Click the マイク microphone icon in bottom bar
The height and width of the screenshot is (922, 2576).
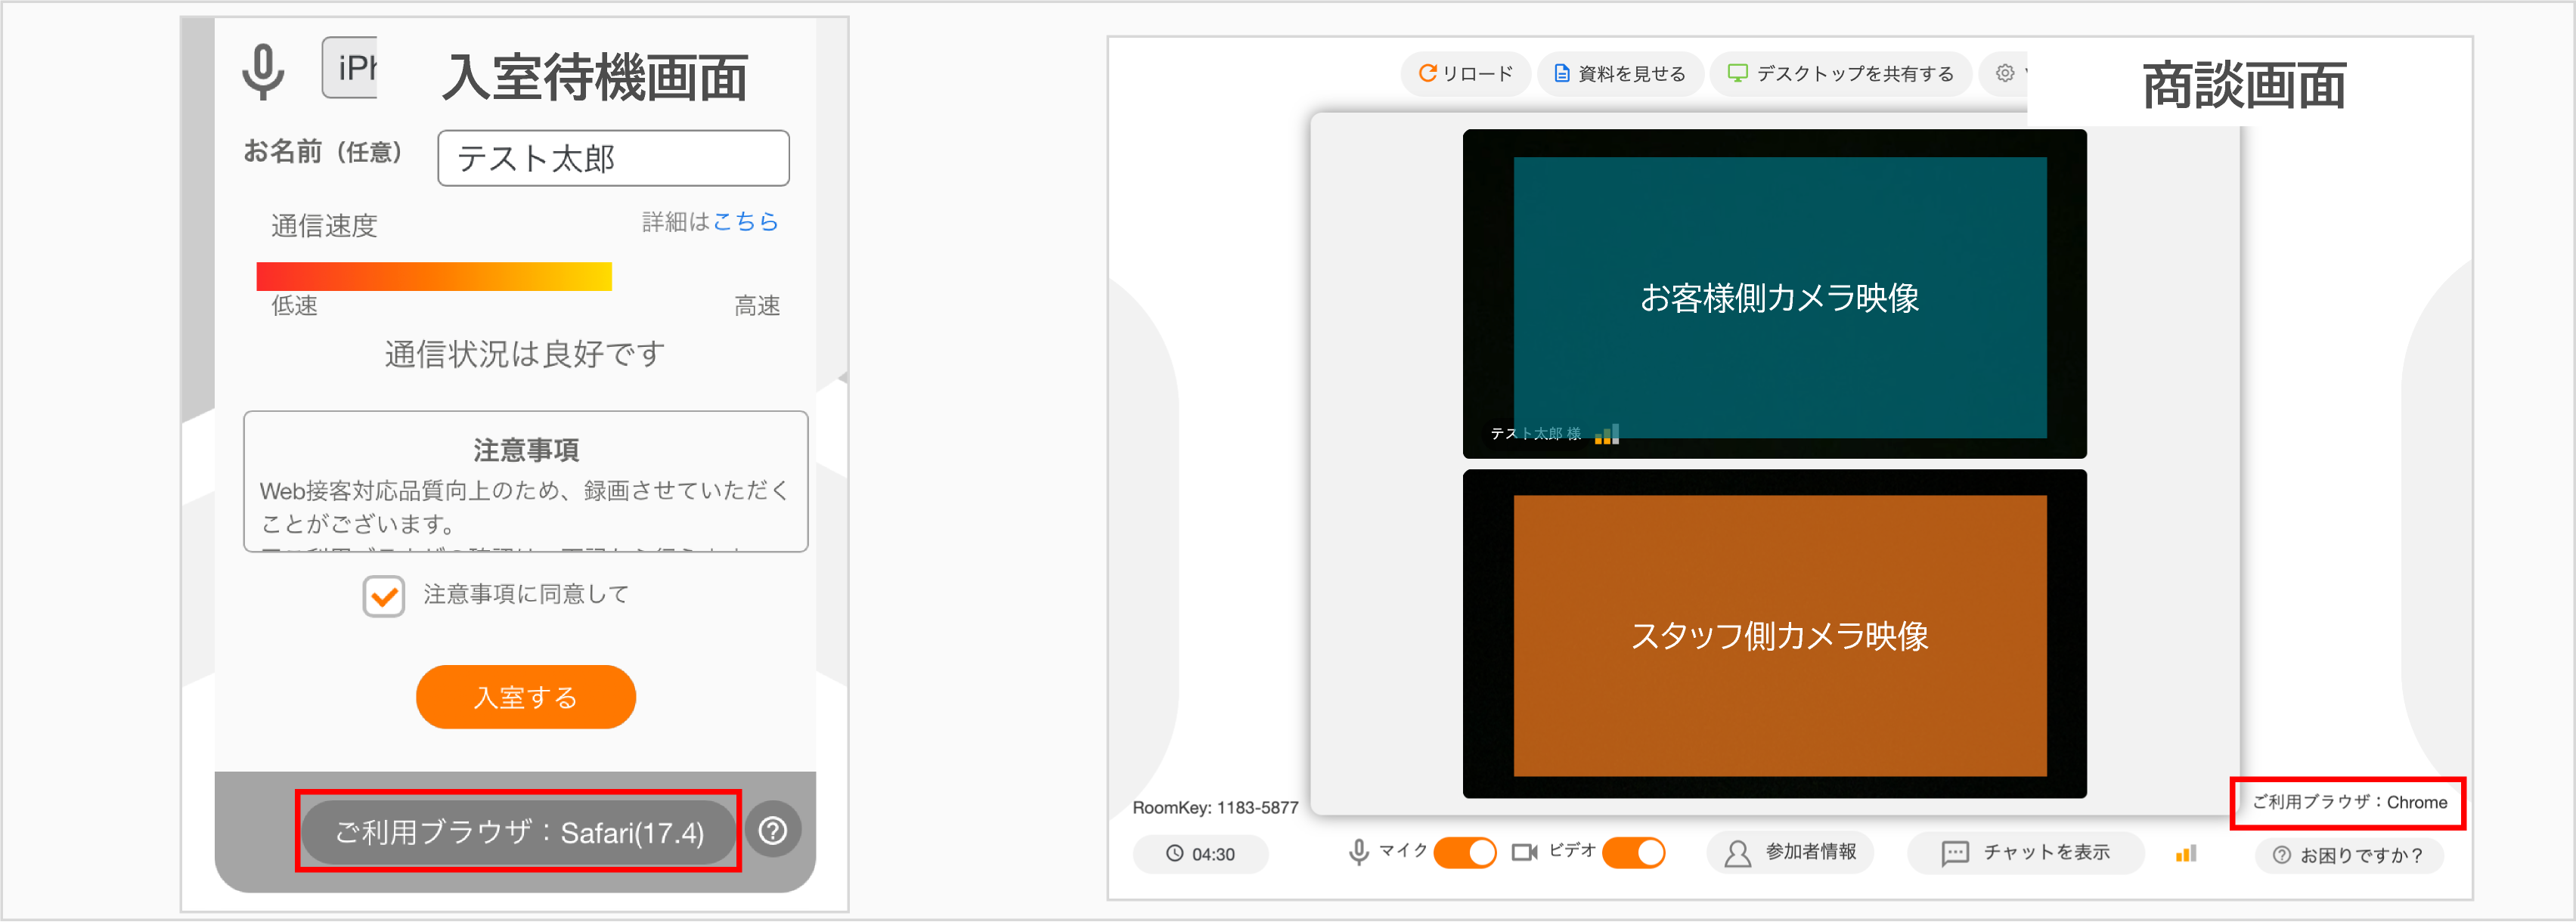(1358, 852)
